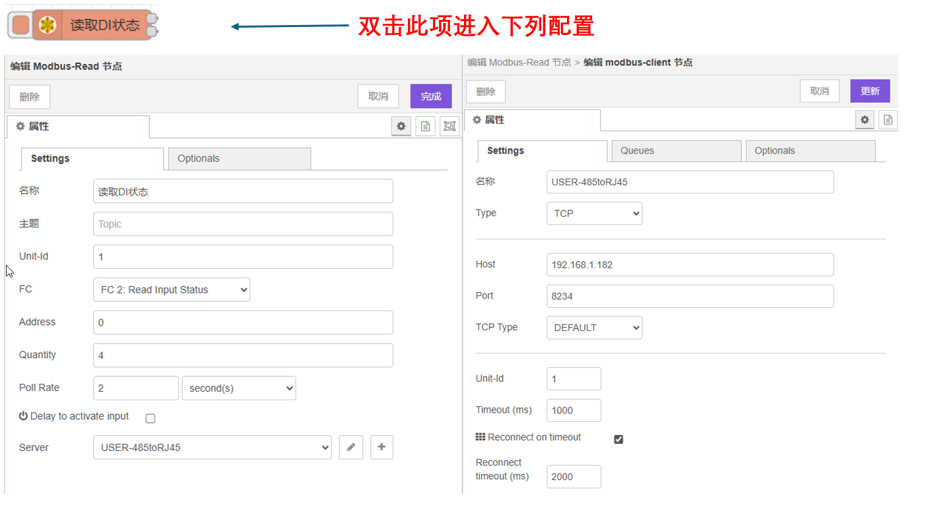Expand the Poll Rate unit dropdown

click(x=238, y=388)
